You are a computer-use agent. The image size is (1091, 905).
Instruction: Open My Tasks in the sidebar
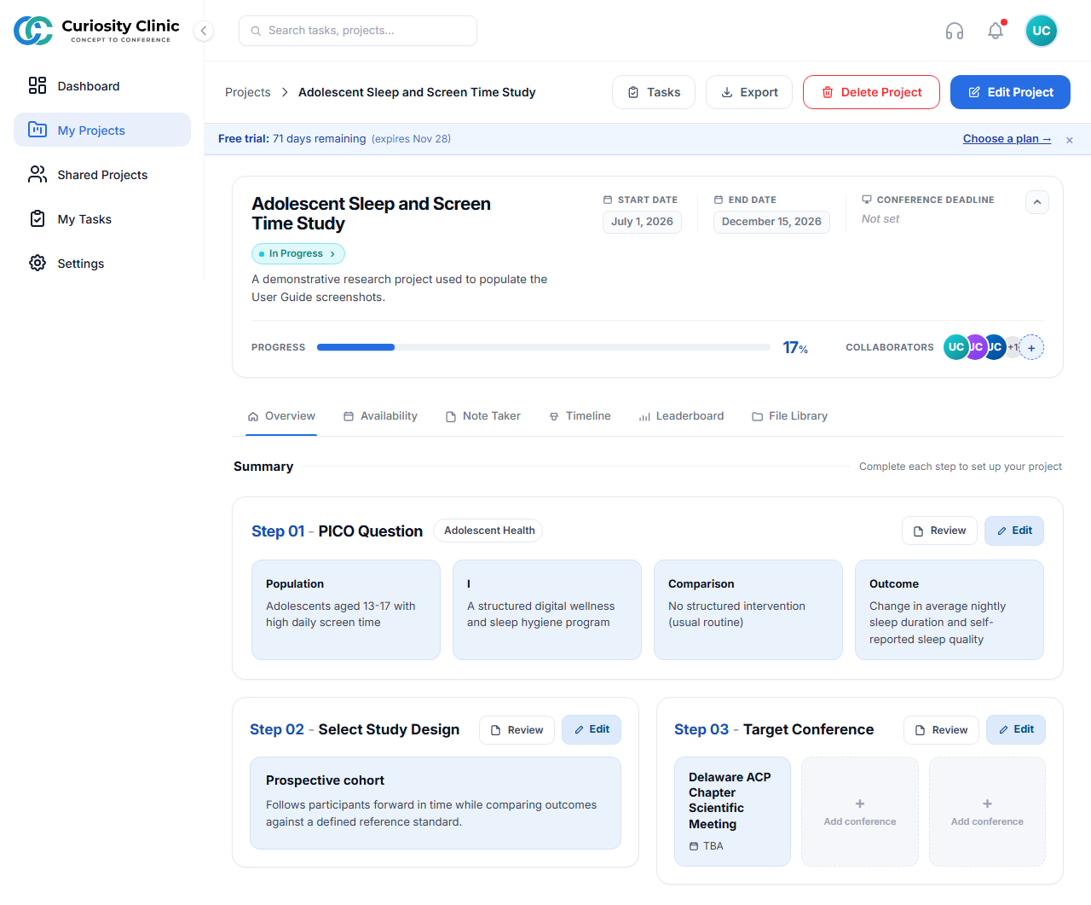click(102, 219)
